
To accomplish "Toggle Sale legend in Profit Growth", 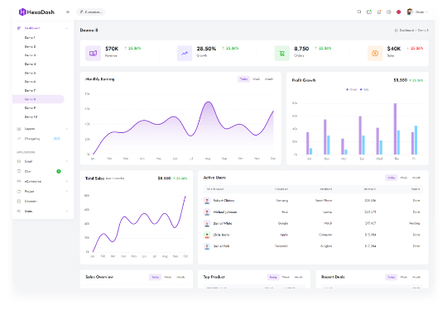I will (364, 89).
